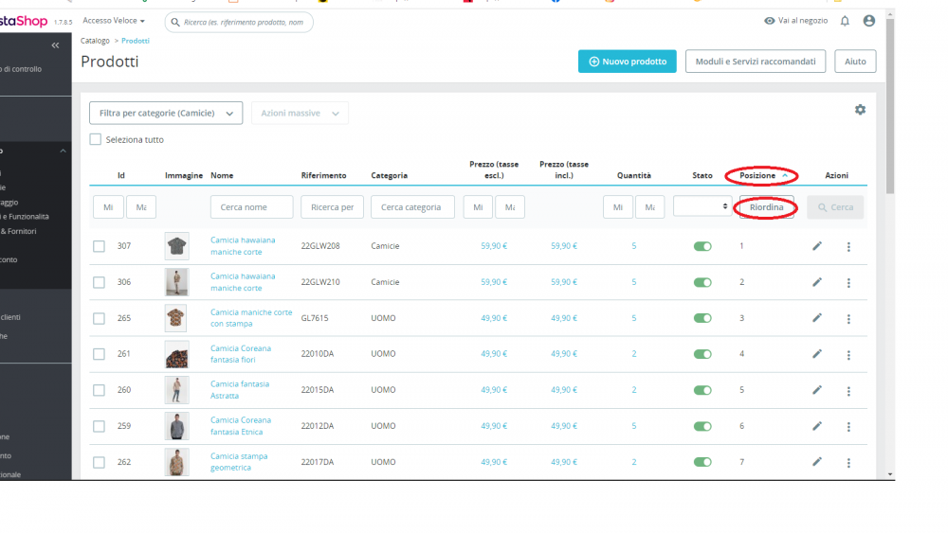The width and height of the screenshot is (948, 533).
Task: Click the Cerca filter button
Action: [x=835, y=207]
